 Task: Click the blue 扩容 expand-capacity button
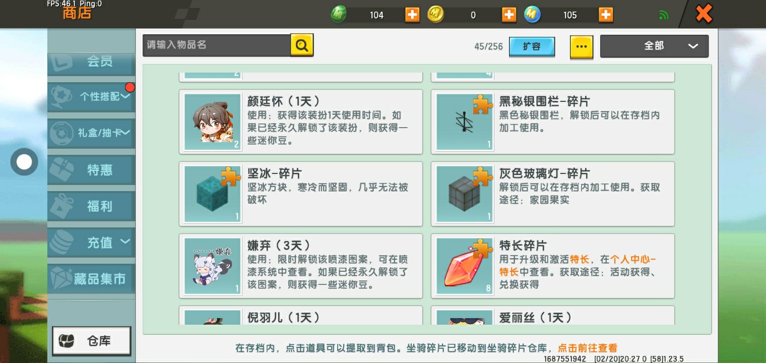coord(532,46)
